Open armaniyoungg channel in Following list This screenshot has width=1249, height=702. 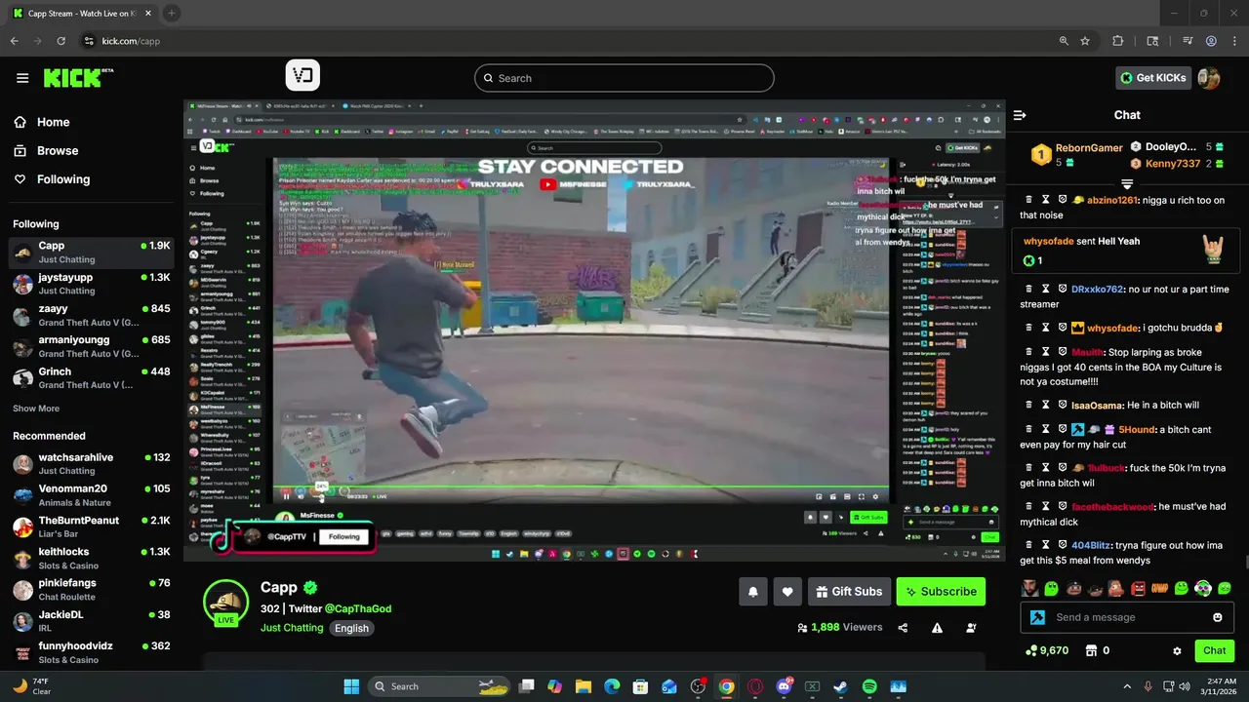92,346
